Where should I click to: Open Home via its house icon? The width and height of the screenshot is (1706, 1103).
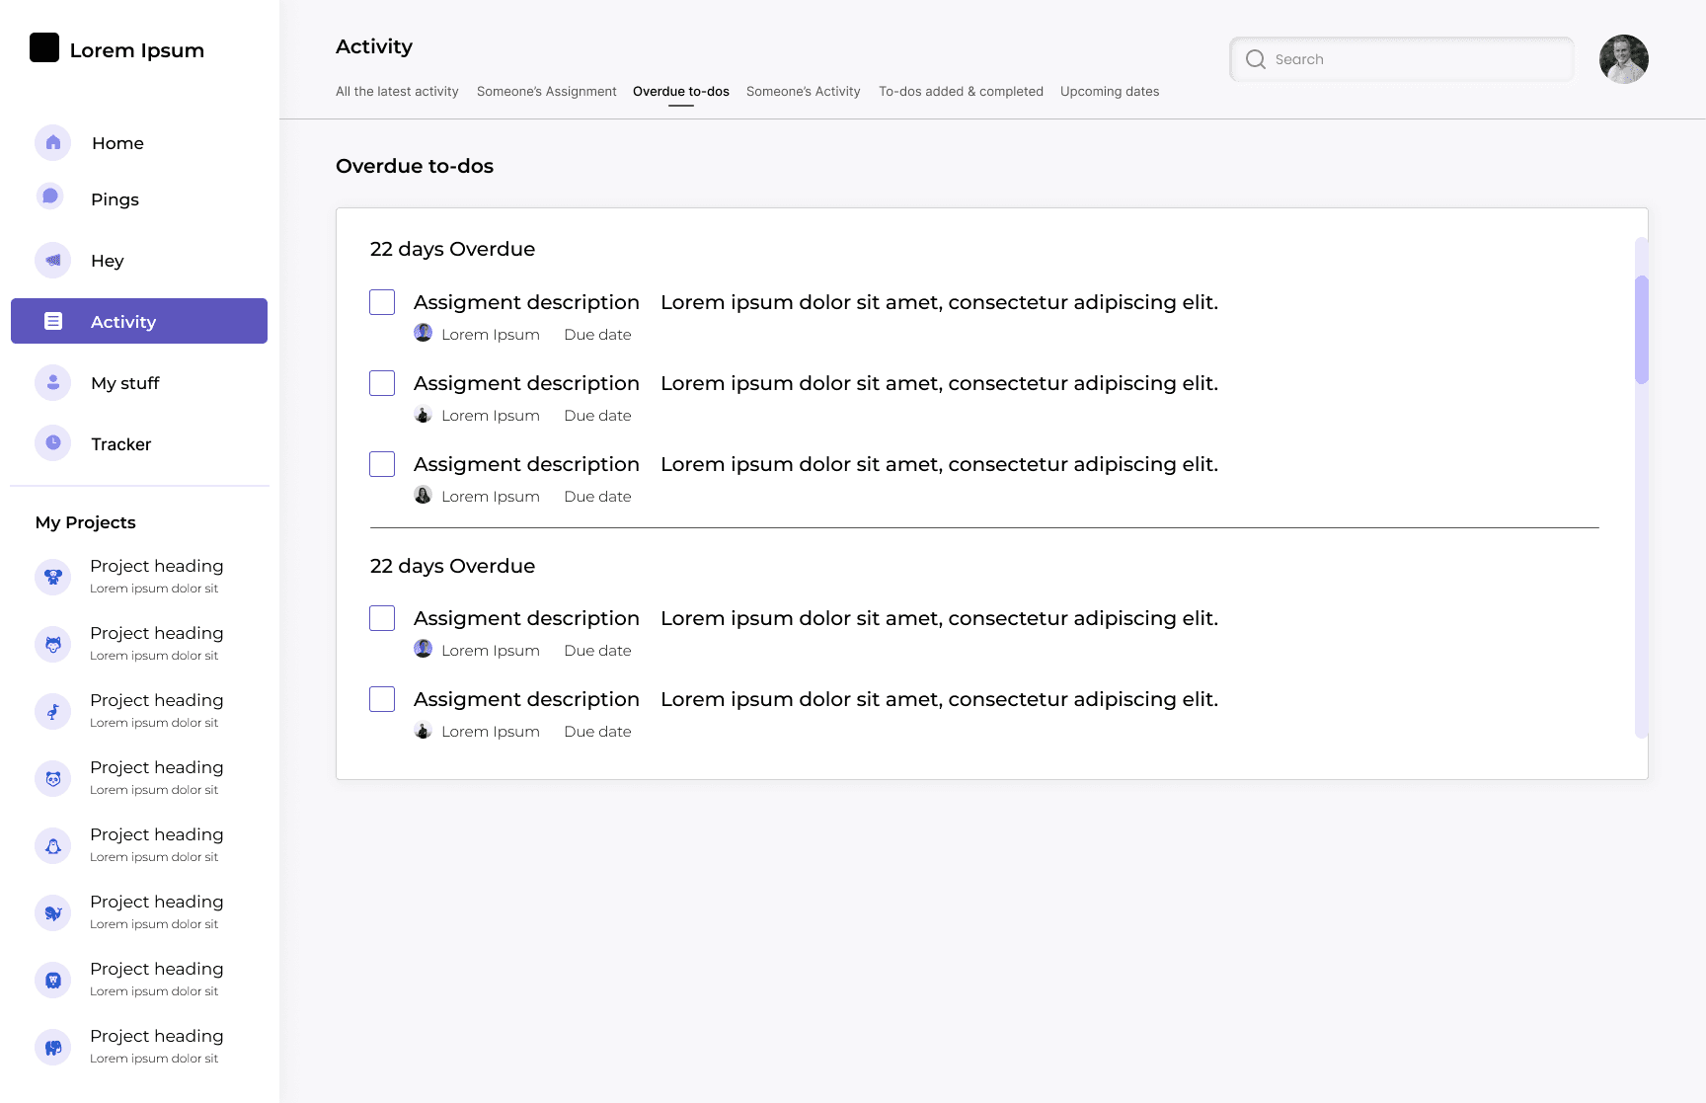coord(53,143)
